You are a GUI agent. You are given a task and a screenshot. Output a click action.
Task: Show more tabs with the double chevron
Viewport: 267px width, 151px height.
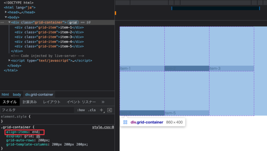point(103,102)
